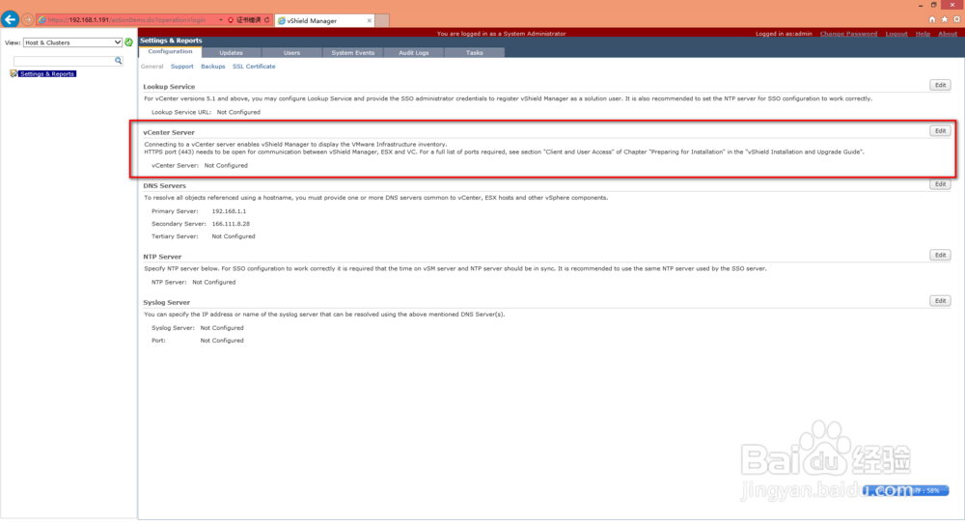Close the vShield Manager browser tab
Viewport: 965px width, 523px height.
click(370, 20)
